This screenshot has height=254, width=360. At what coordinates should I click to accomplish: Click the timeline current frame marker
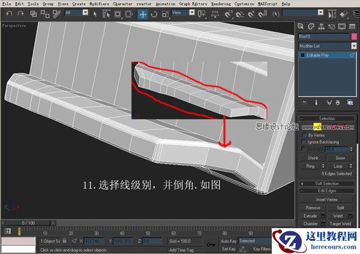pos(19,231)
